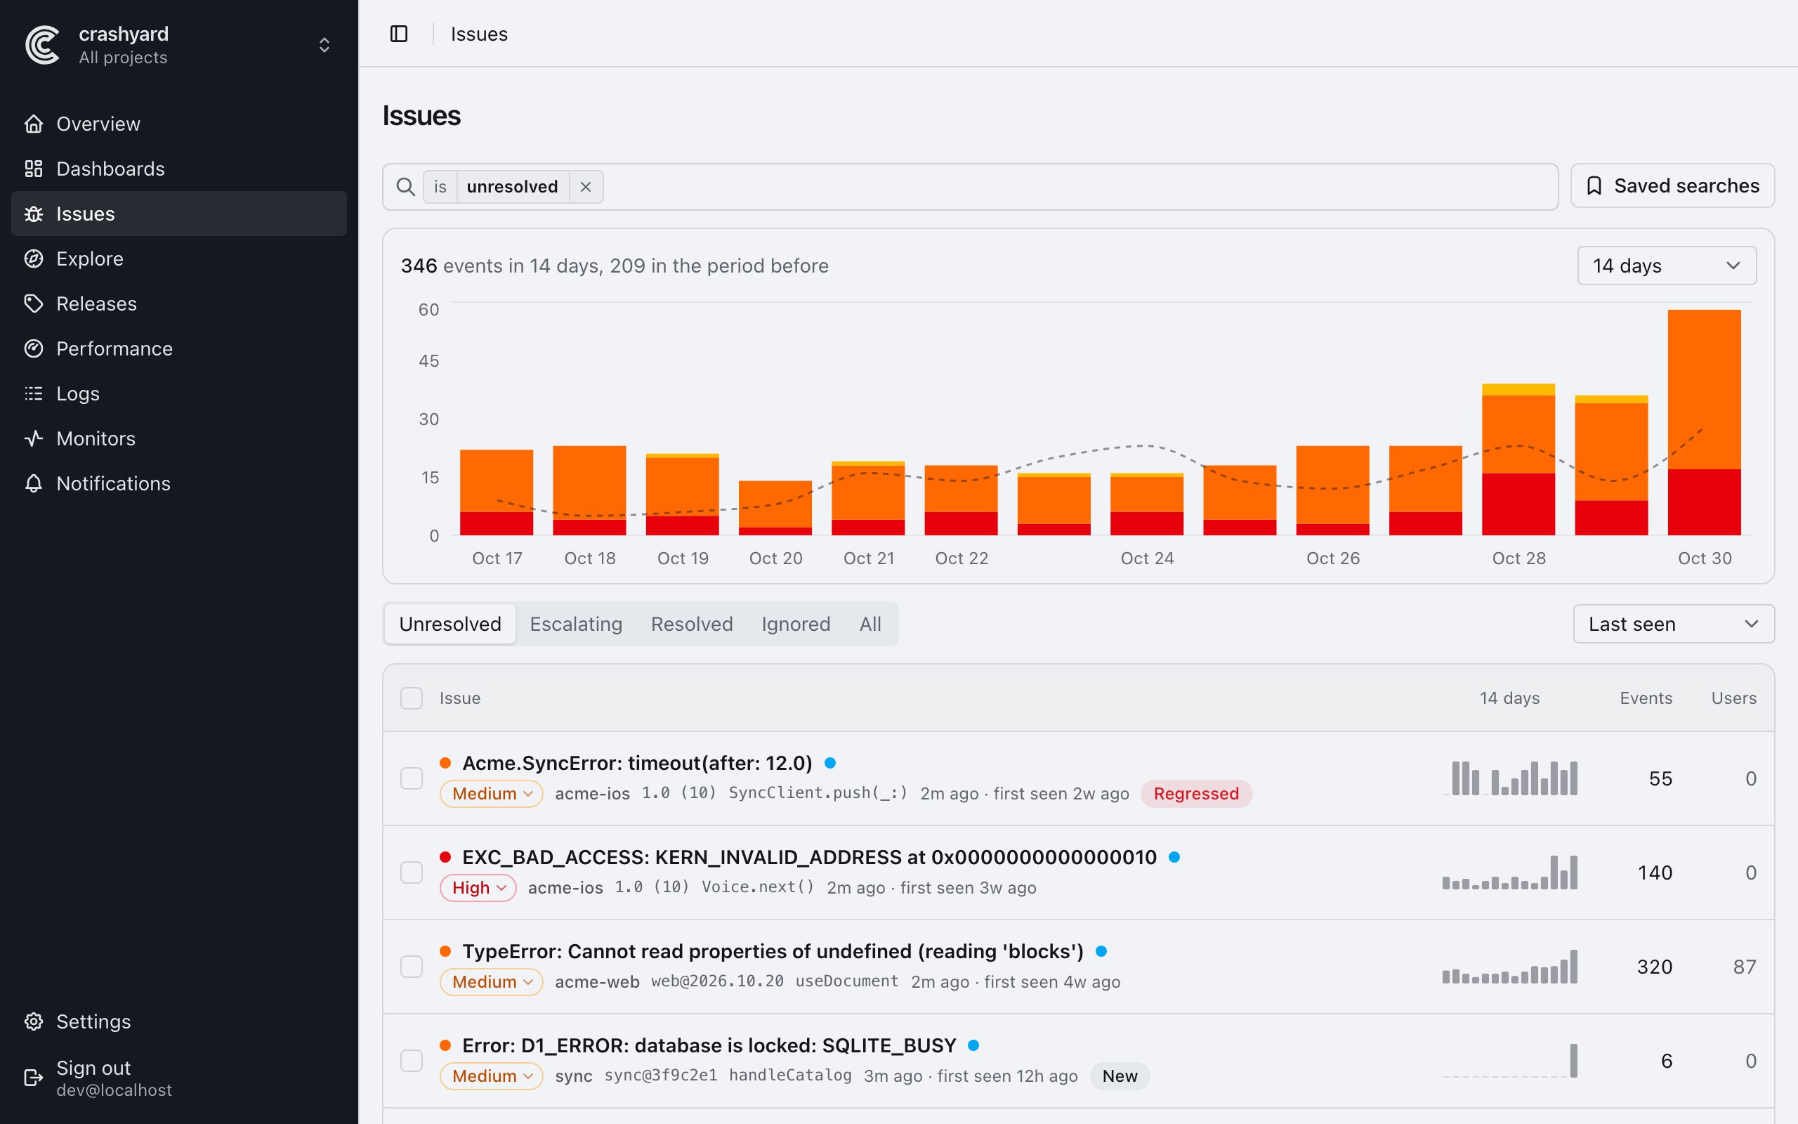Click the Explore compass icon
Screen dimensions: 1798x1124
point(34,259)
